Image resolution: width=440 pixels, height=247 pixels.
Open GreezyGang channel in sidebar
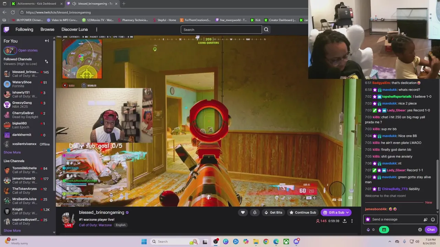(27, 105)
